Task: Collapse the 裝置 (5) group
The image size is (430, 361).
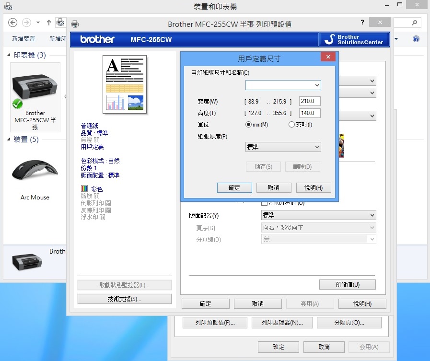Action: (x=9, y=140)
